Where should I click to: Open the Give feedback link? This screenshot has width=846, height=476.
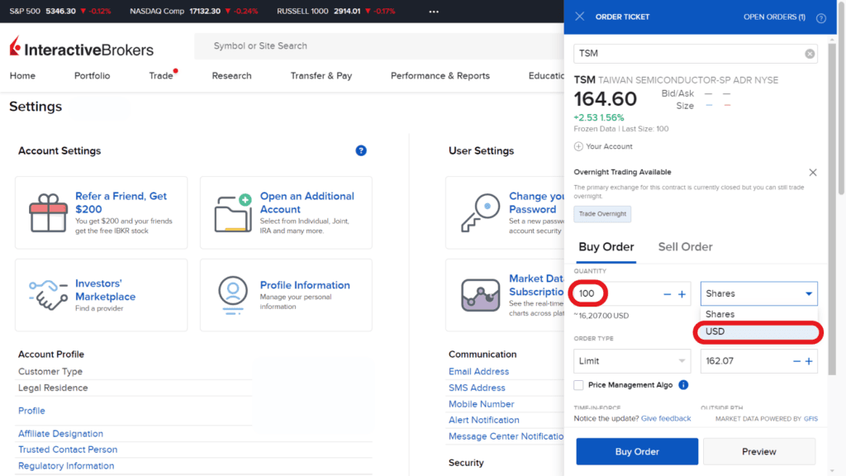(x=666, y=418)
